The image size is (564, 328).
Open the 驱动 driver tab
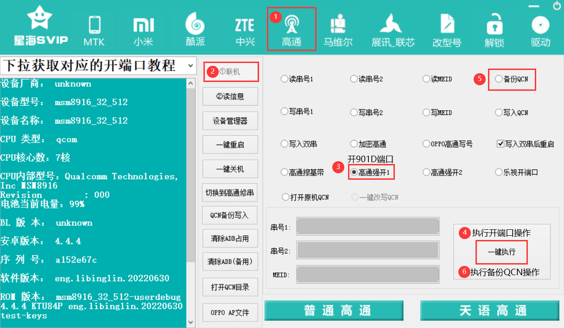(x=540, y=31)
